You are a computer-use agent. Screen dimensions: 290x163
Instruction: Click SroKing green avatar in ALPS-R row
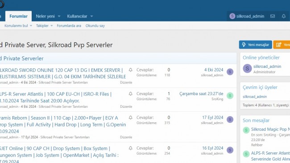[230, 96]
